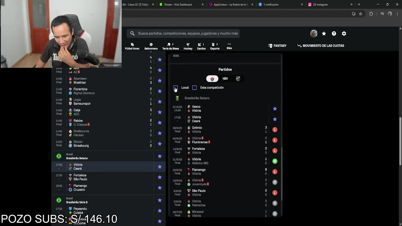Open the help question mark icon
This screenshot has width=402, height=226.
click(334, 34)
